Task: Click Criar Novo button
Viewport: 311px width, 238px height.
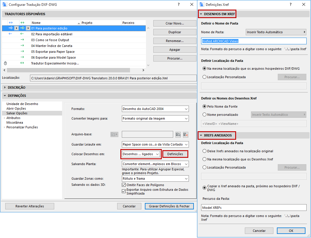Action: coord(175,23)
